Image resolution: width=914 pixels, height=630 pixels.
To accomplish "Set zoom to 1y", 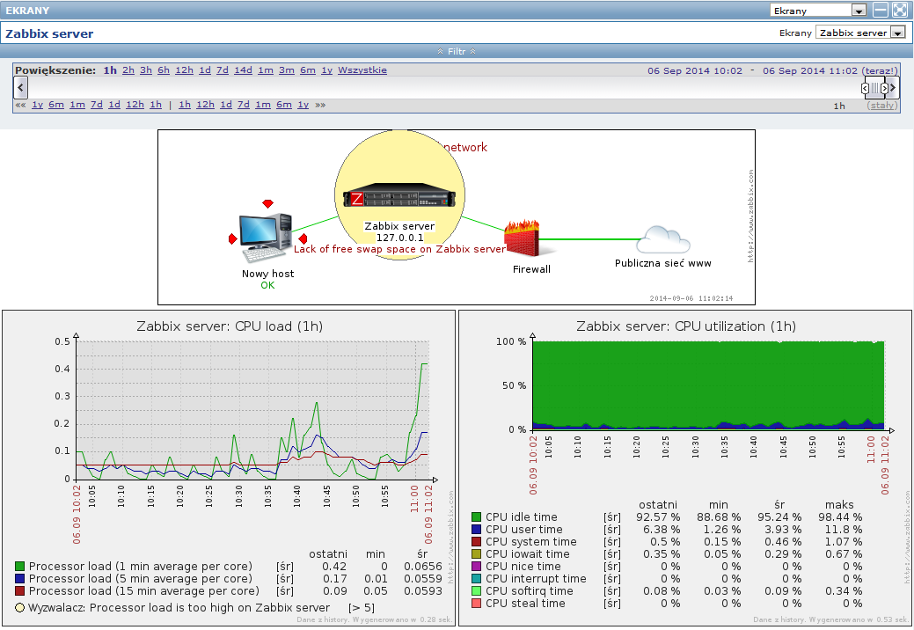I will point(326,70).
